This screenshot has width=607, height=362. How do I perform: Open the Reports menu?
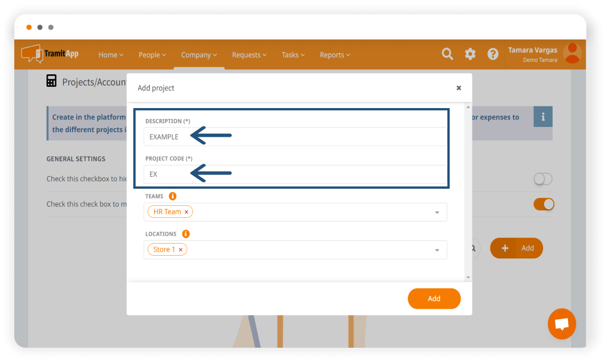[x=335, y=55]
